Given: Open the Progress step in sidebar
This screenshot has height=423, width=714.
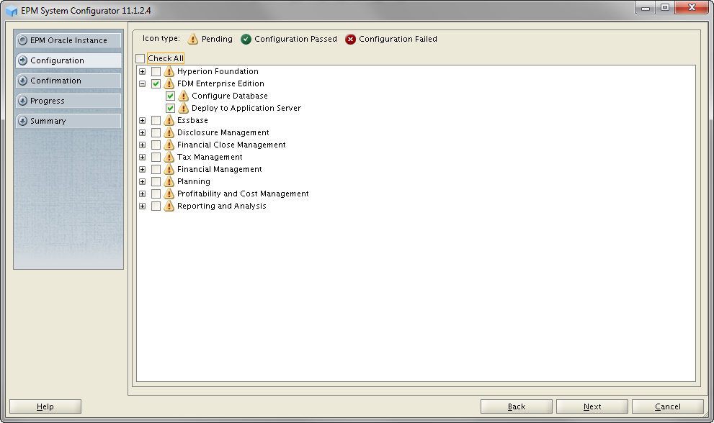Looking at the screenshot, I should (68, 101).
